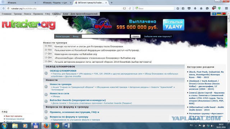Switch to the first ЯПлакалъ tab
This screenshot has height=129, width=230.
(19, 3)
